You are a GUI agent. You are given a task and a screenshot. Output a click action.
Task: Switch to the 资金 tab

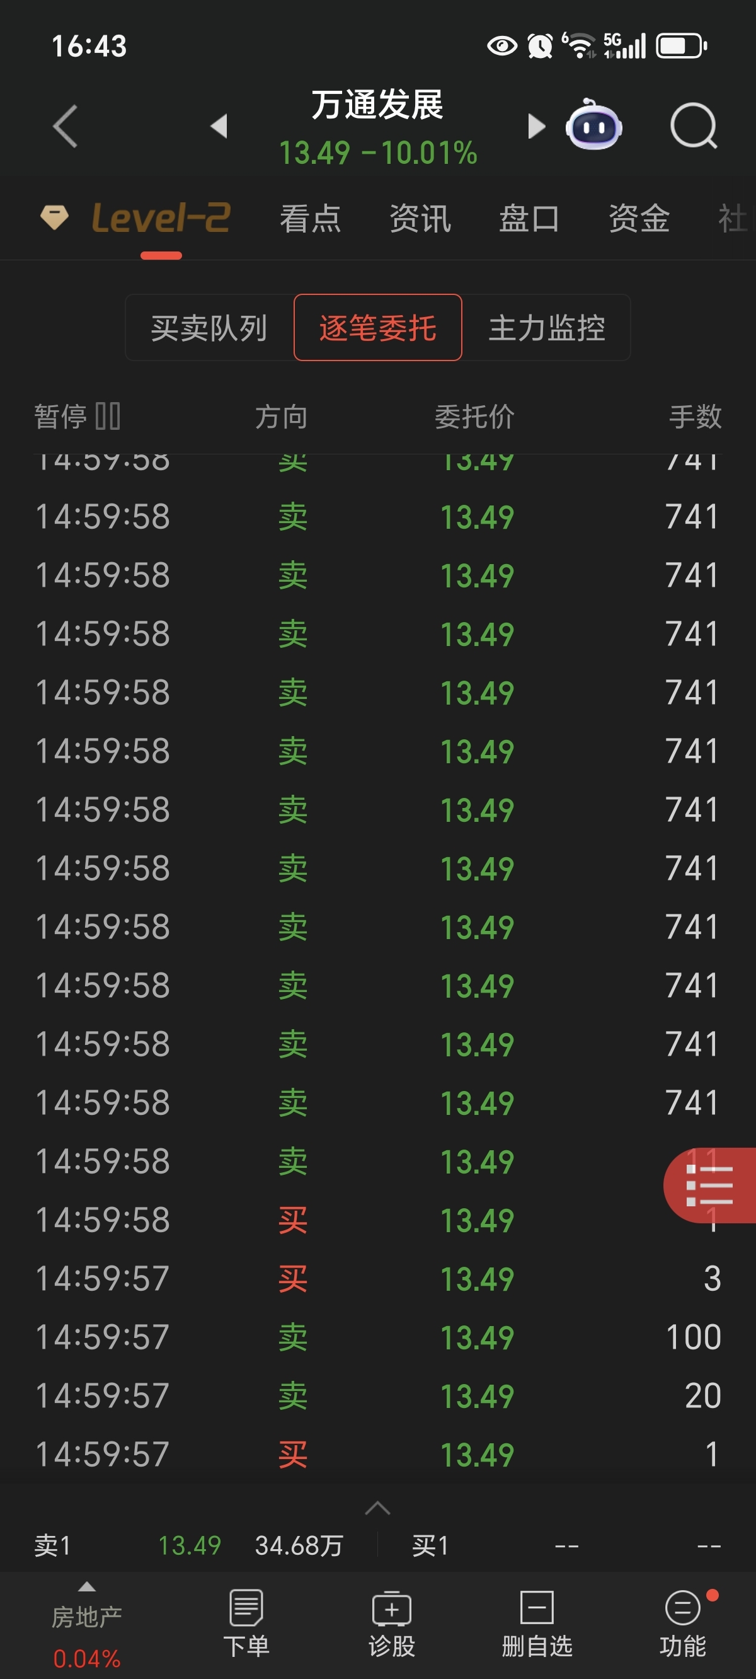coord(639,218)
